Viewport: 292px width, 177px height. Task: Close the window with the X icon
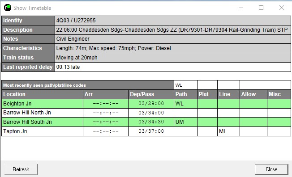(282, 8)
